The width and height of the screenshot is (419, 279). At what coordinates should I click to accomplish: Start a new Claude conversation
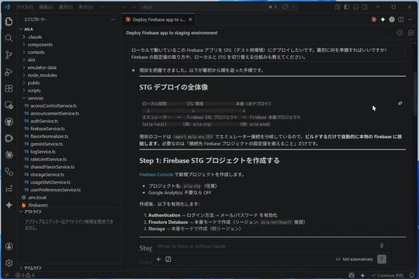pos(410,33)
